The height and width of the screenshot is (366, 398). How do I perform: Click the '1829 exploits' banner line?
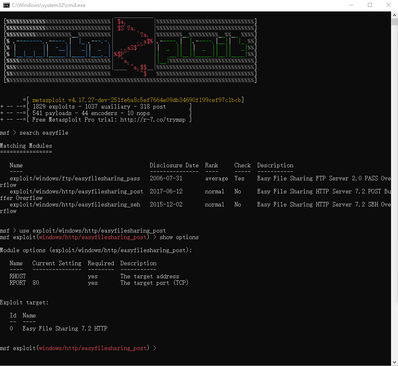point(99,107)
